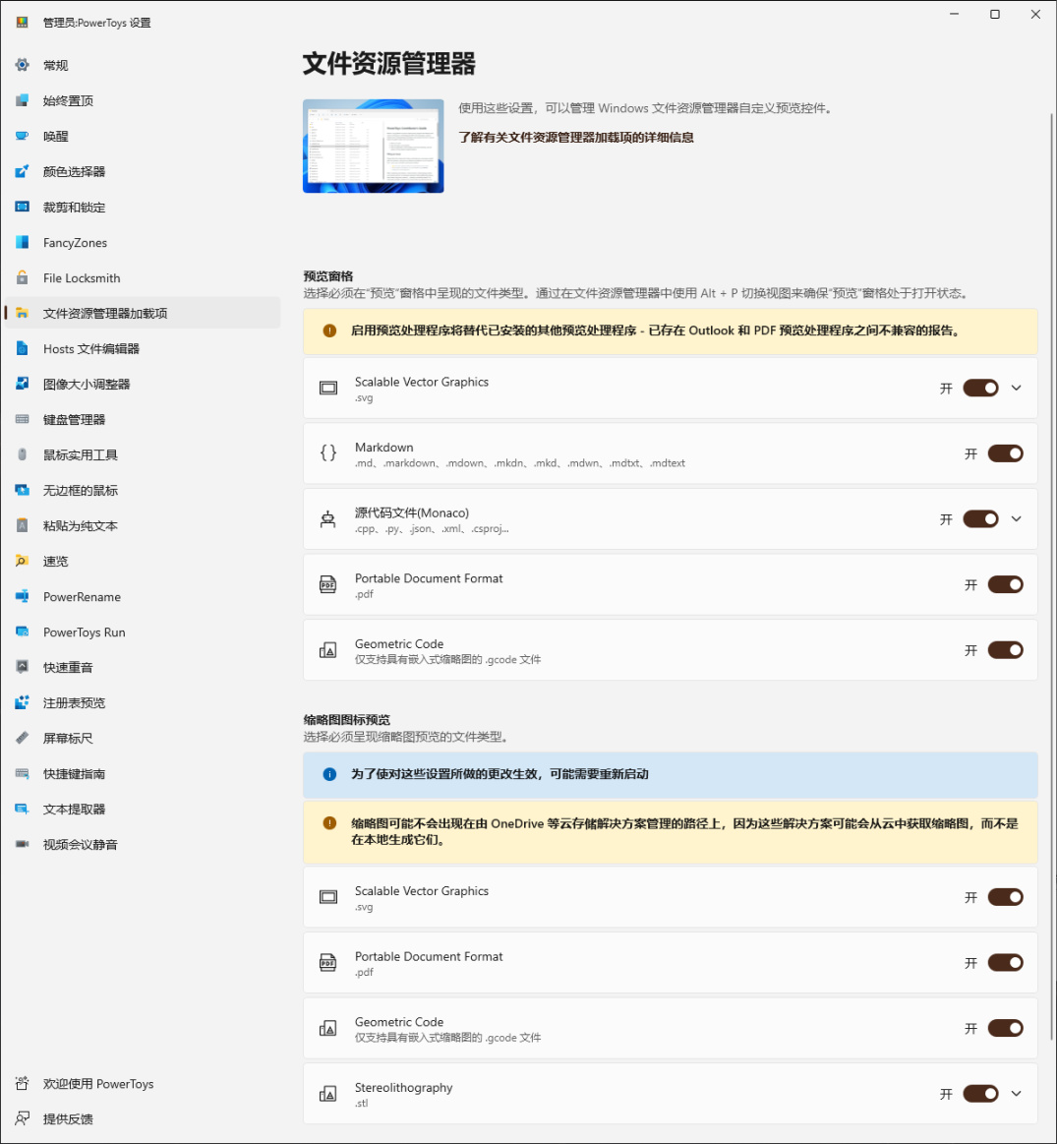Open the 始终置顶 settings page
1057x1144 pixels.
pos(143,100)
